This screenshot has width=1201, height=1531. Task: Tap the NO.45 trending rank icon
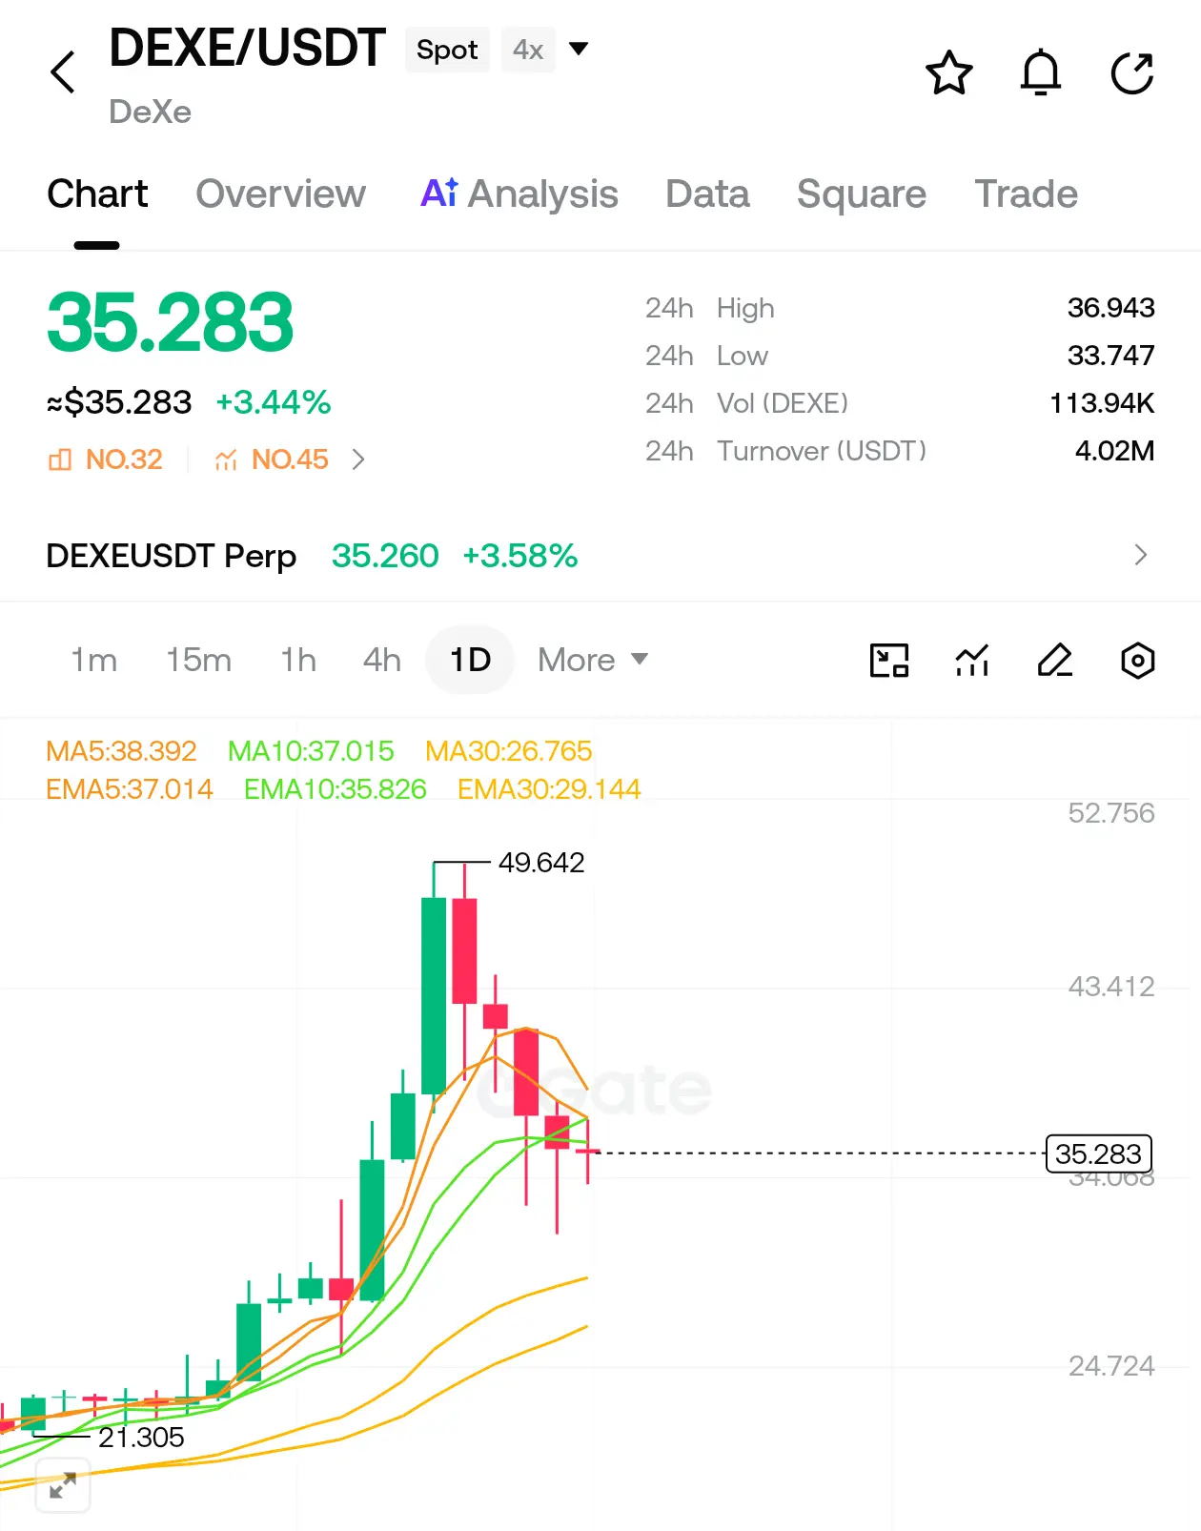[226, 459]
